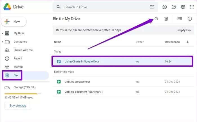
Task: Click the storage cloud icon
Action: coord(7,88)
